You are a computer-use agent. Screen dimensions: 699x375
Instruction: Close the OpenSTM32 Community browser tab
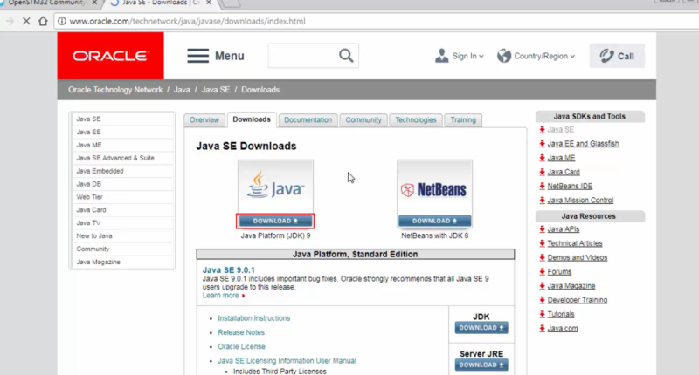[94, 3]
